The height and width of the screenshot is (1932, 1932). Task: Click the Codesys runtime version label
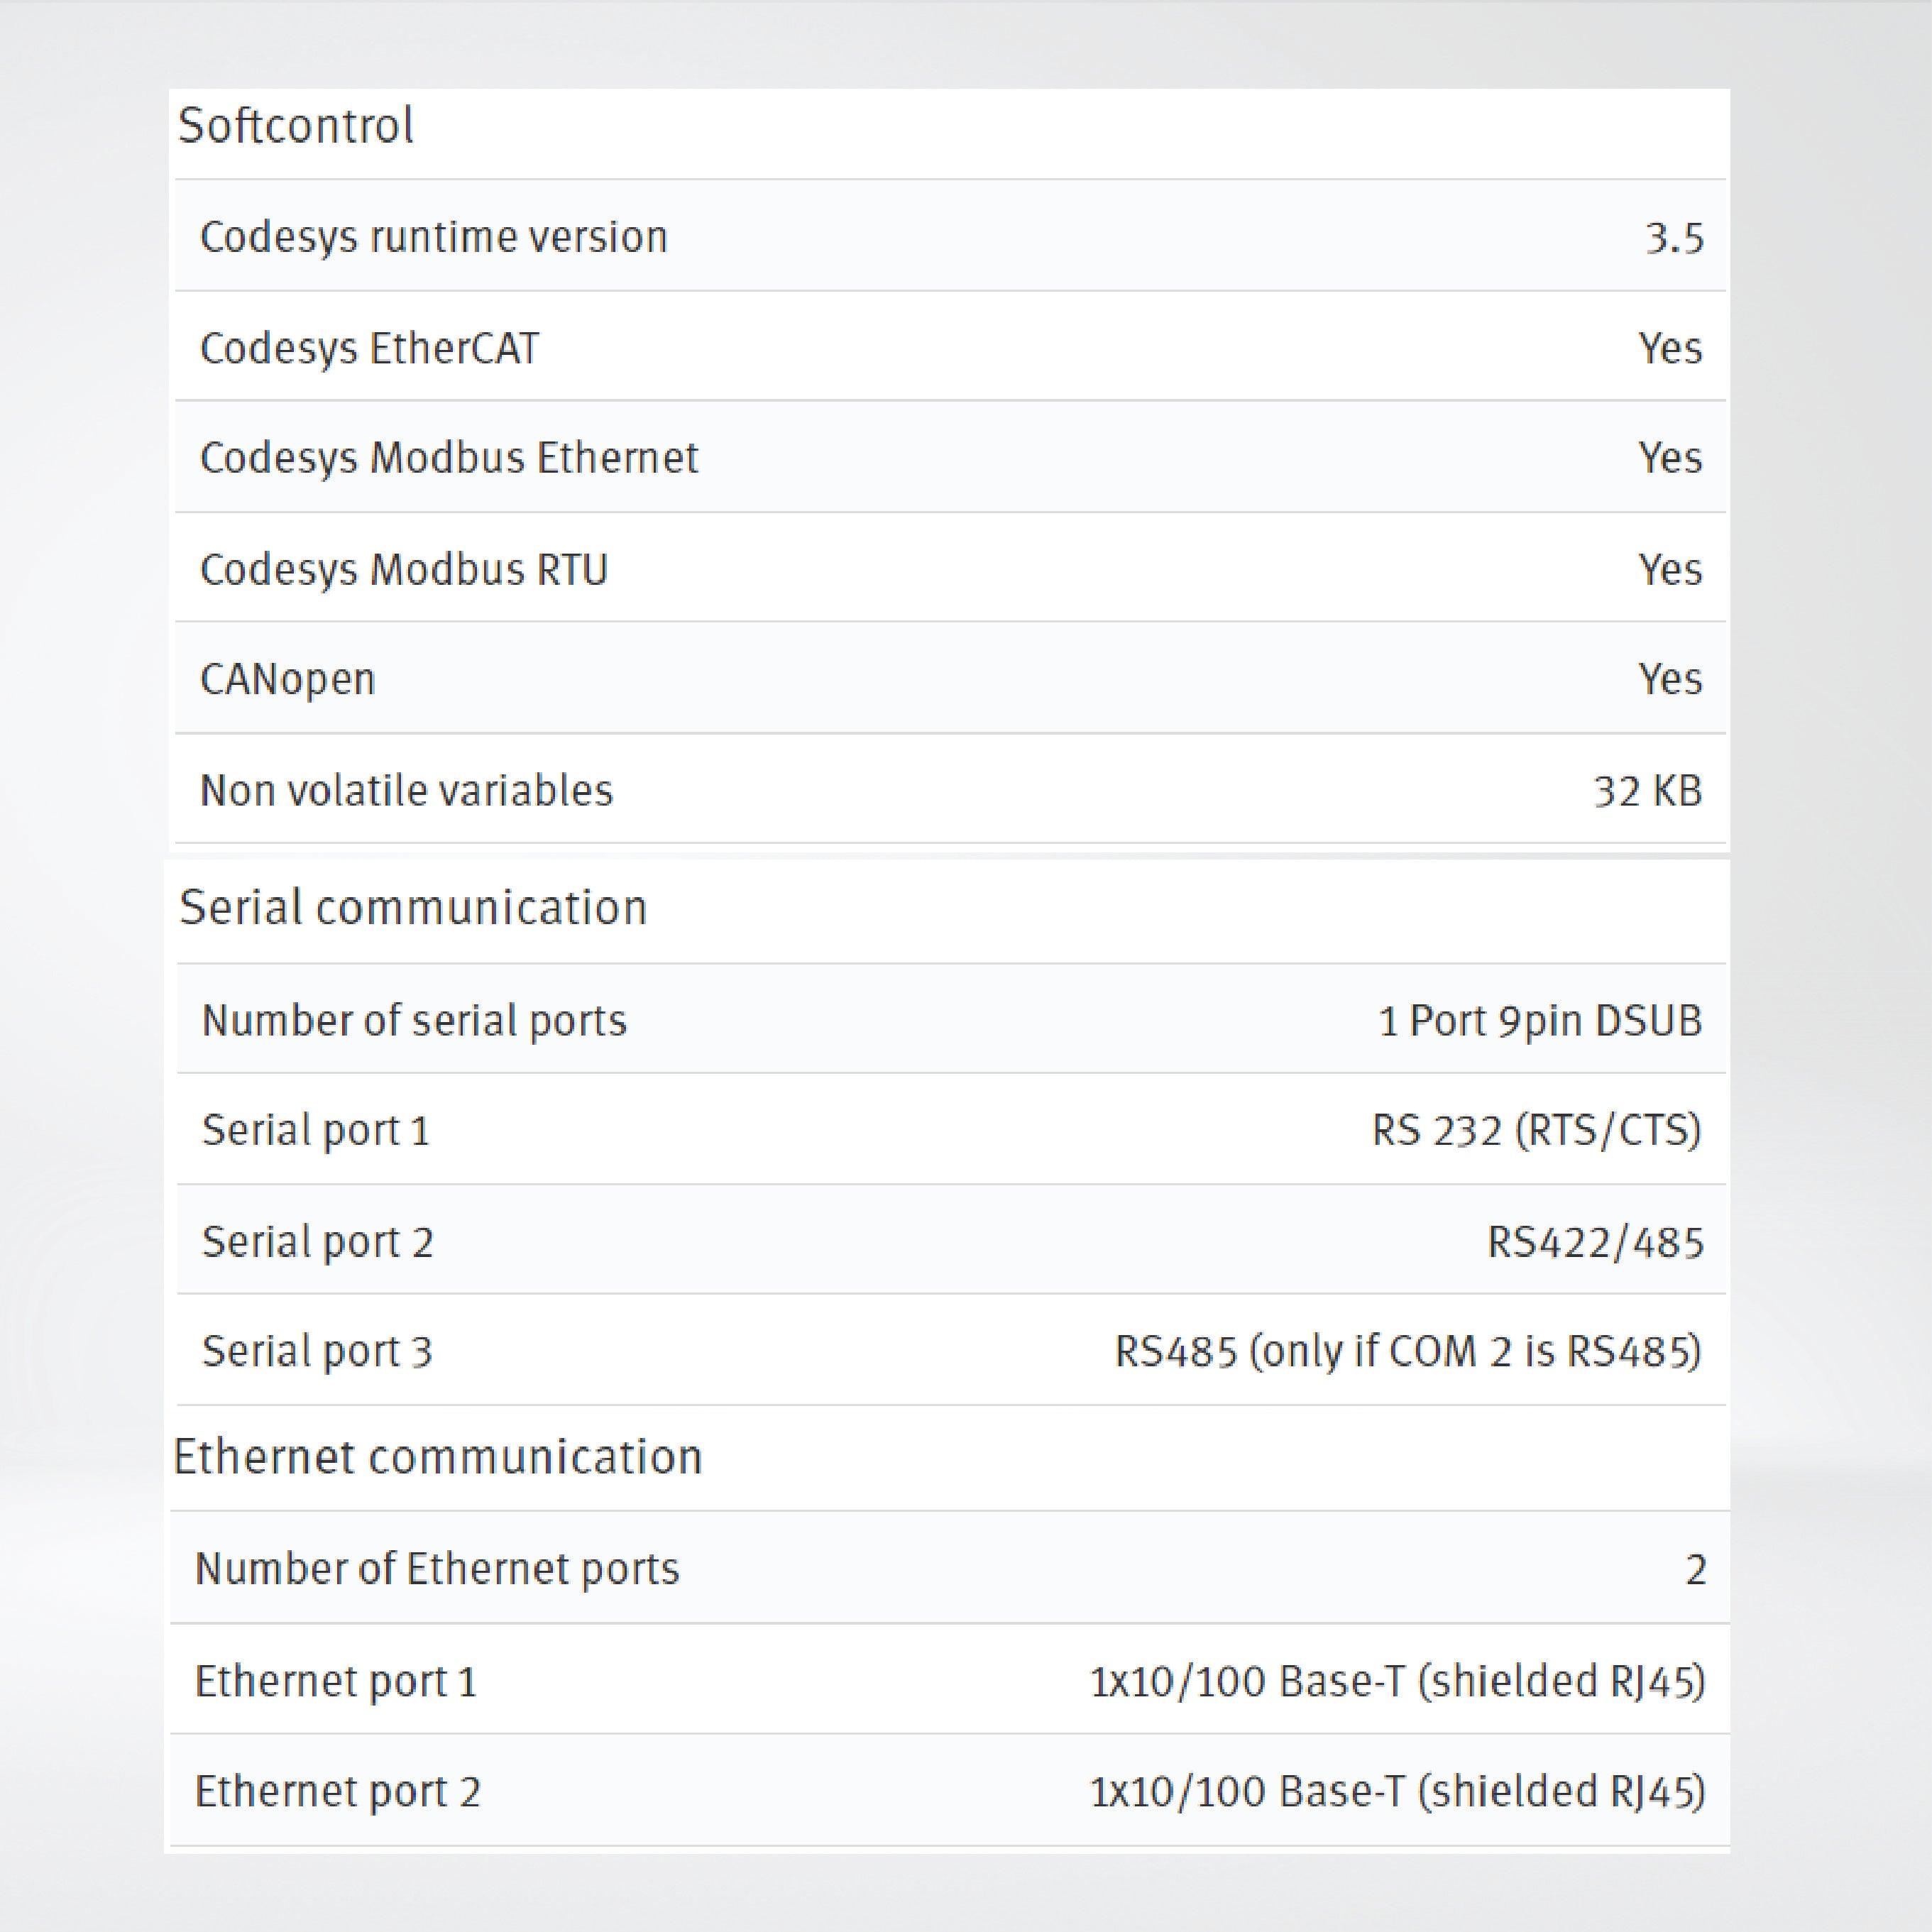coord(433,237)
